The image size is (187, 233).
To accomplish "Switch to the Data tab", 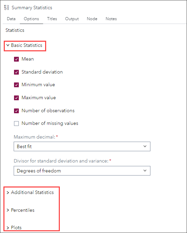I will 11,19.
